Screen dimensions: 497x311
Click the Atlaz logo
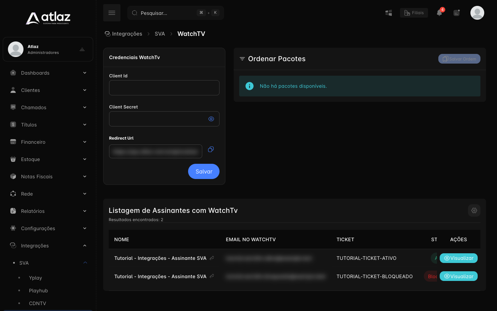coord(48,18)
